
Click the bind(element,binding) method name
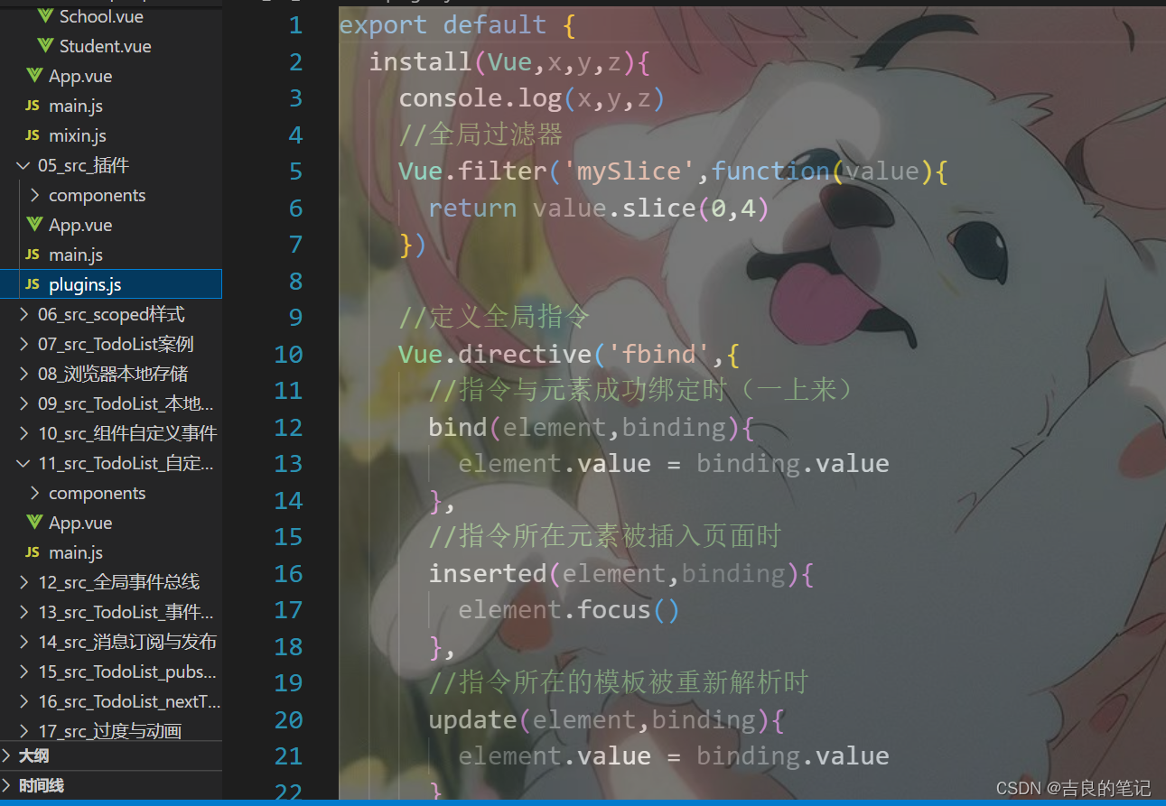point(457,427)
